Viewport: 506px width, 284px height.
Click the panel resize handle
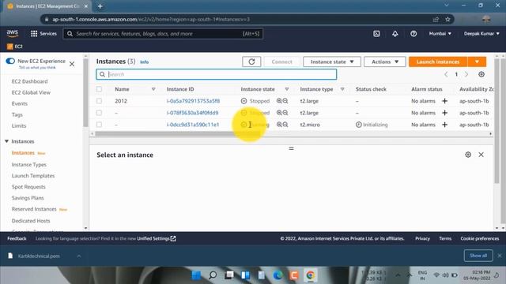[291, 148]
